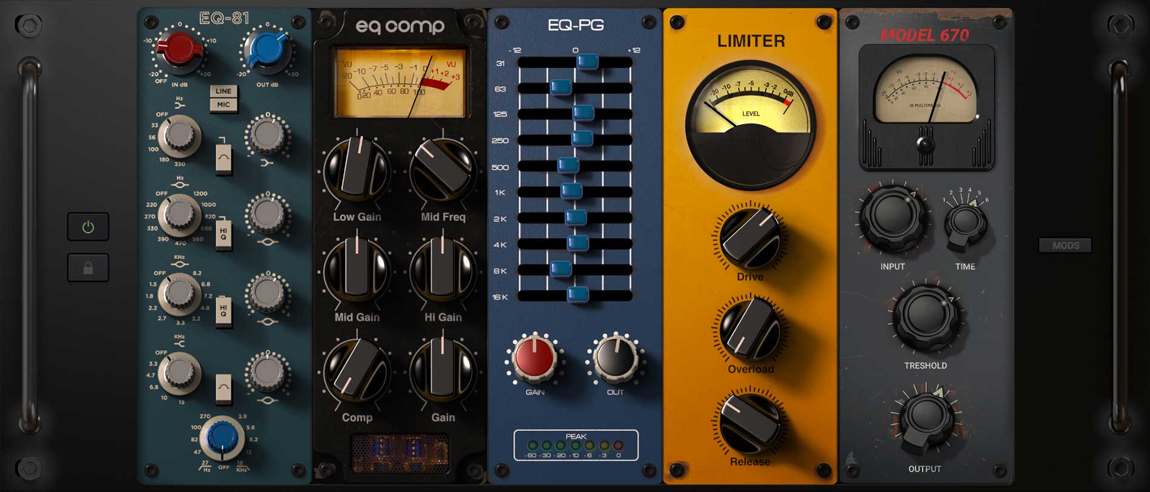Click the TIME selector switch on Model 670
This screenshot has height=492, width=1150.
965,224
